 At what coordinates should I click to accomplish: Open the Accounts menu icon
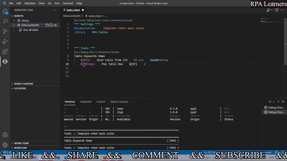tap(5, 135)
